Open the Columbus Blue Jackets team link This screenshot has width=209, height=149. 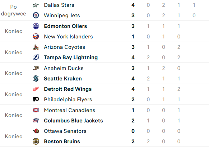(73, 121)
